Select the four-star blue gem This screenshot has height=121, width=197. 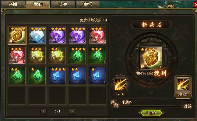[57, 75]
